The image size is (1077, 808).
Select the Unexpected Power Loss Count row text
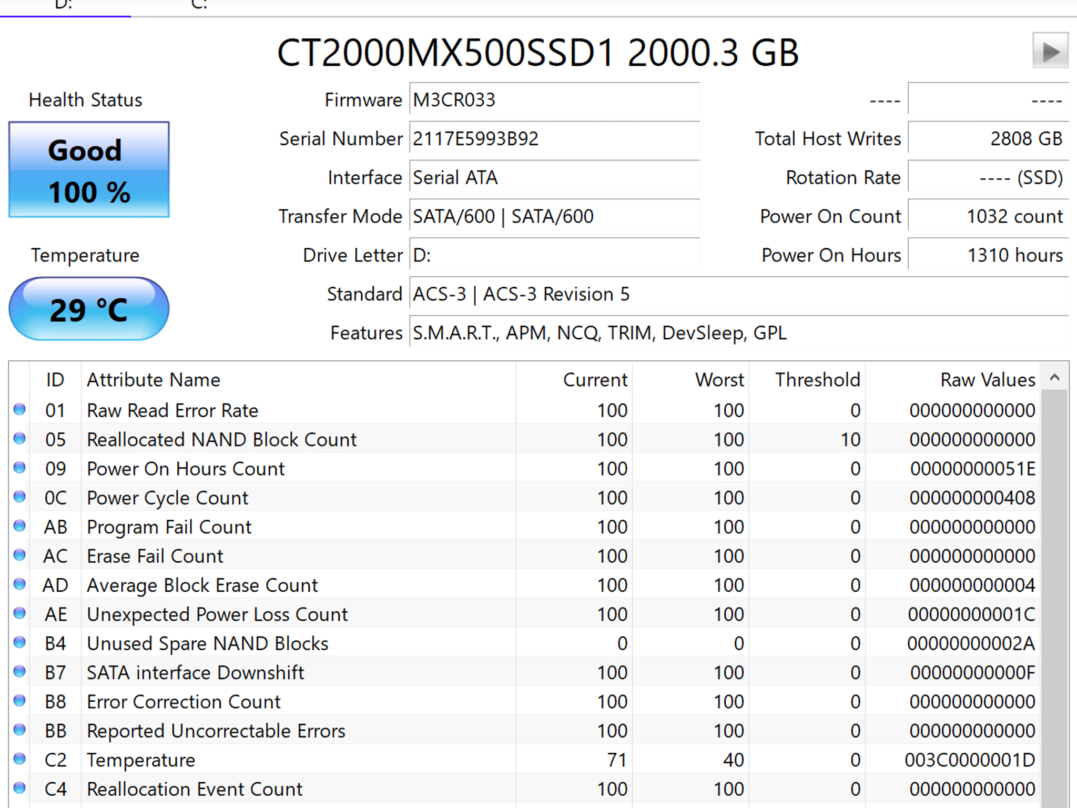pos(217,614)
